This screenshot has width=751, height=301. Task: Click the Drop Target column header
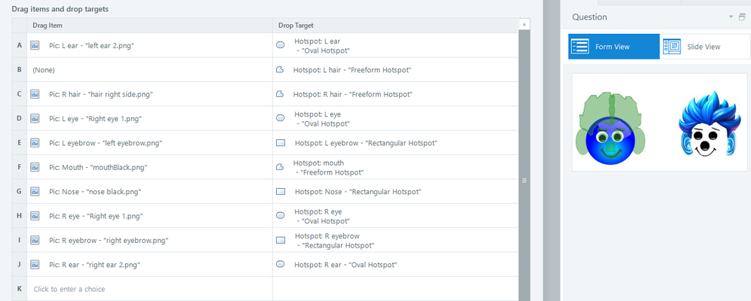tap(297, 25)
